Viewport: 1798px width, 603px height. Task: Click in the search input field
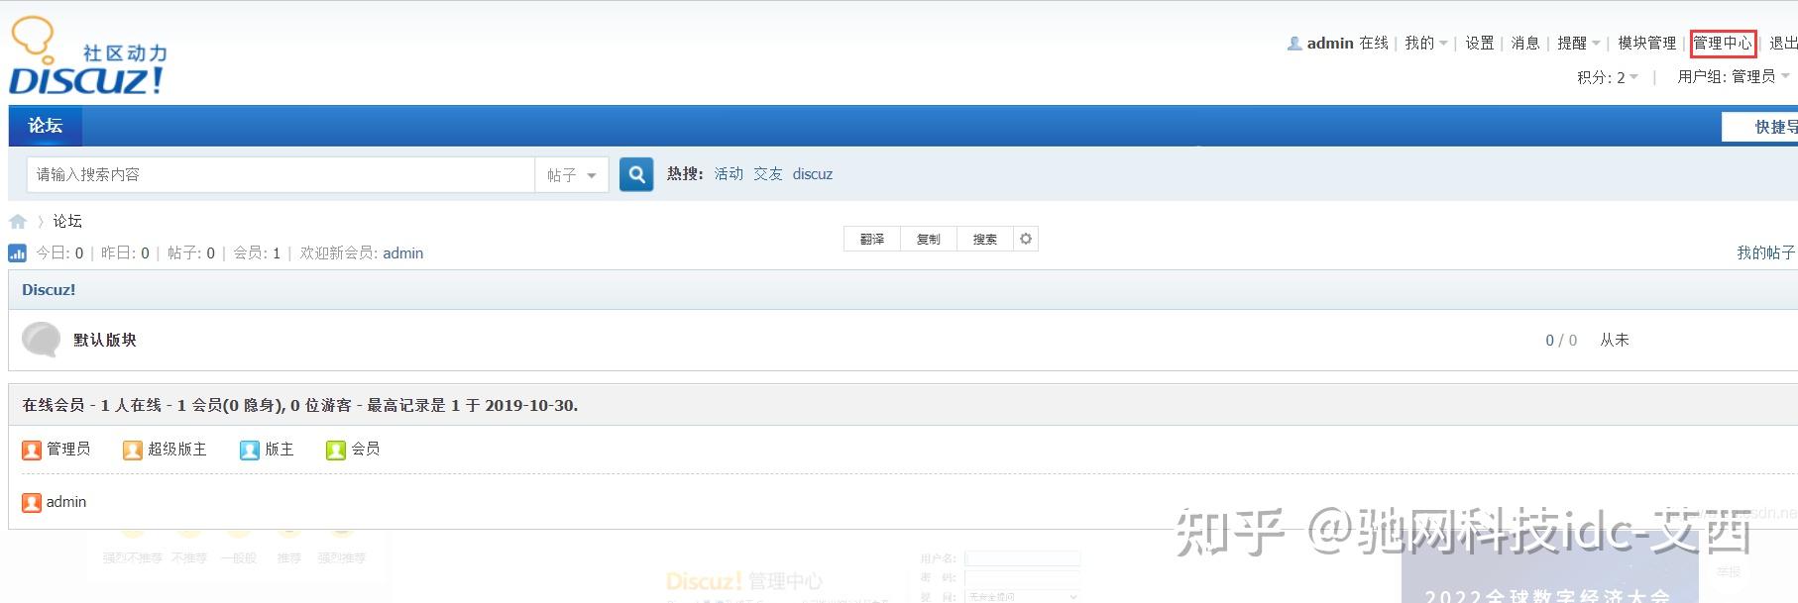(x=281, y=175)
